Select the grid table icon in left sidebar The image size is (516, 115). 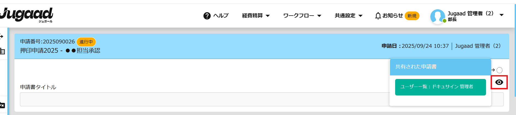click(2, 51)
